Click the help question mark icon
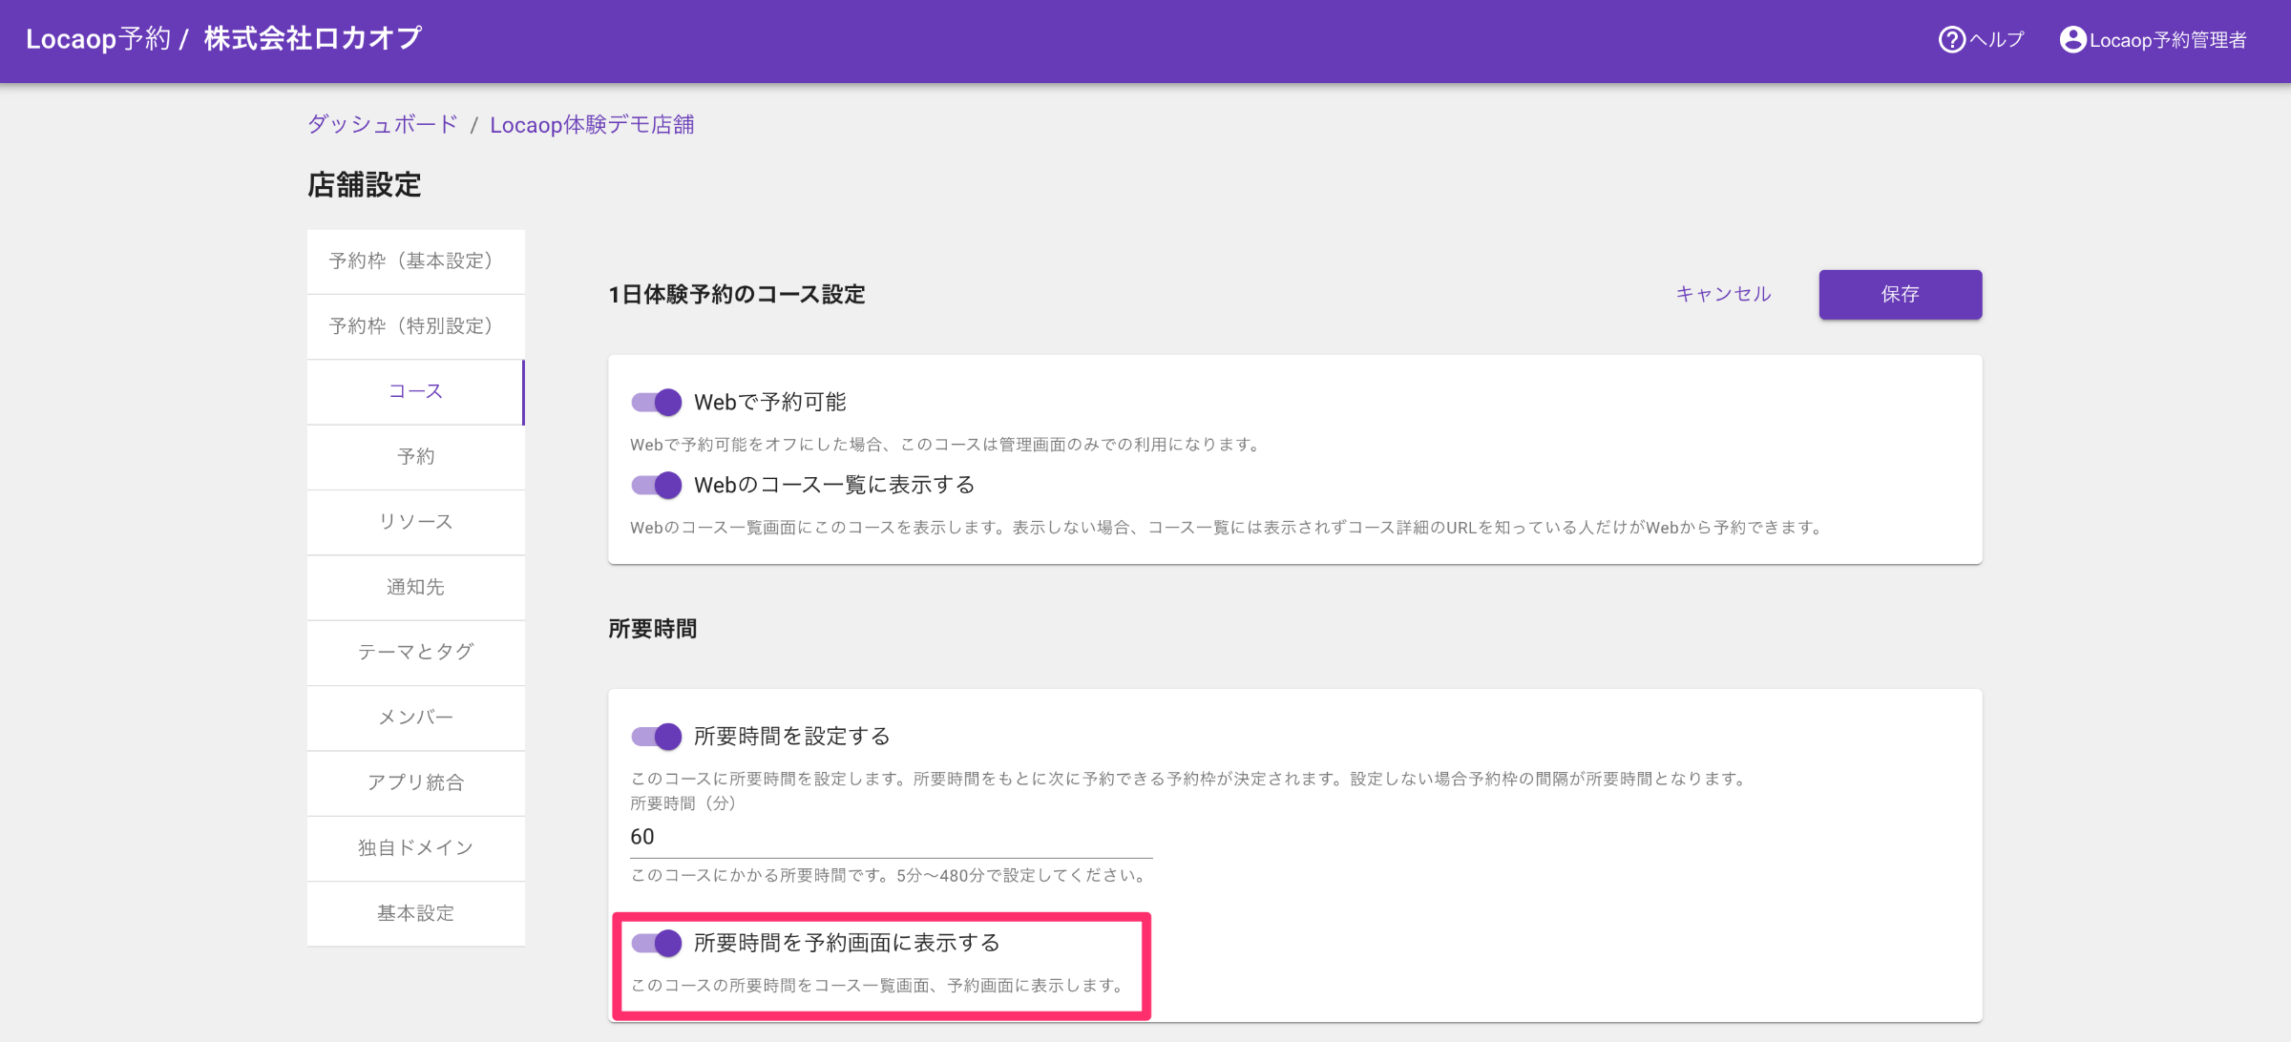Screen dimensions: 2291x1042 (1951, 39)
